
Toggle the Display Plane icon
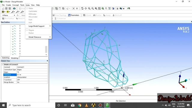click(x=117, y=8)
